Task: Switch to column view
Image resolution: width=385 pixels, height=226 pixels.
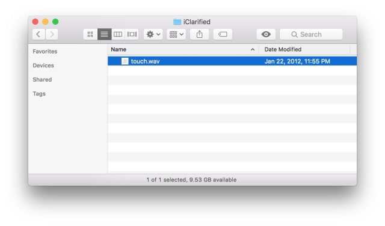Action: 118,34
